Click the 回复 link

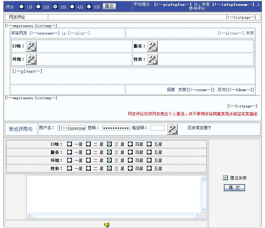pos(171,90)
